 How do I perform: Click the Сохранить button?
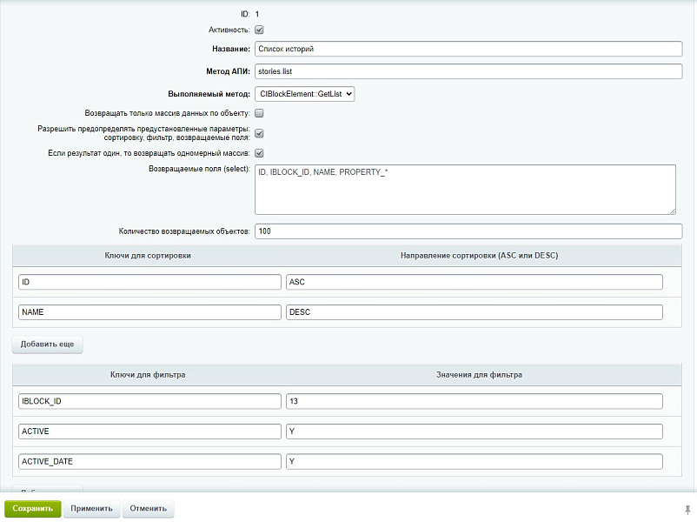pyautogui.click(x=32, y=509)
